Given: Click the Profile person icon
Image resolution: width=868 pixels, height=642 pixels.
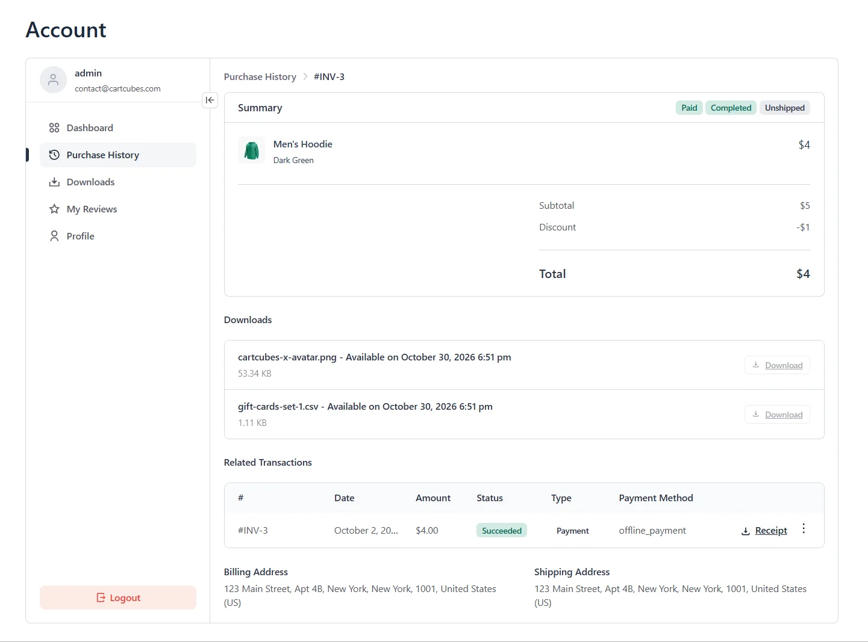Looking at the screenshot, I should pyautogui.click(x=54, y=236).
